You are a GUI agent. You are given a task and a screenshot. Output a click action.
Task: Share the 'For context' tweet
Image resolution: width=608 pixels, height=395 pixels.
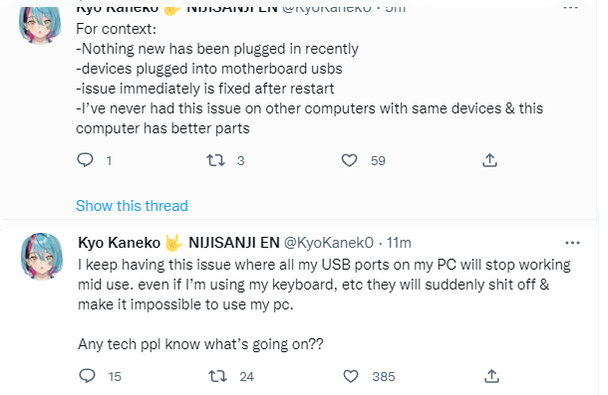click(489, 160)
